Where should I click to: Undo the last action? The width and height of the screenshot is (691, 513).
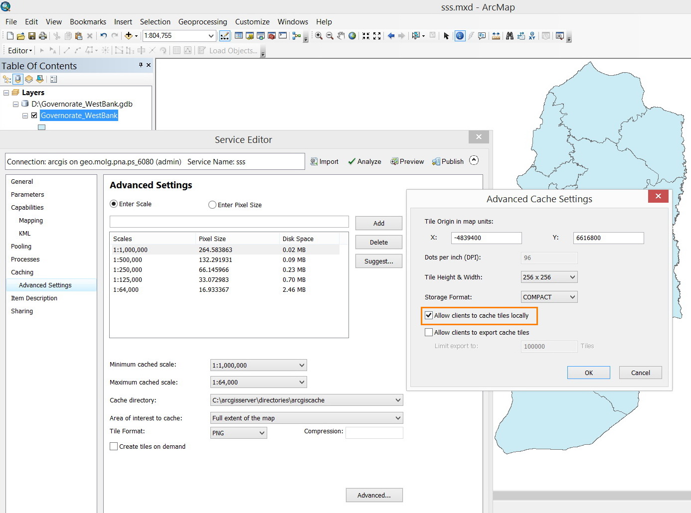103,36
